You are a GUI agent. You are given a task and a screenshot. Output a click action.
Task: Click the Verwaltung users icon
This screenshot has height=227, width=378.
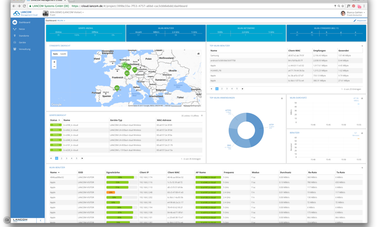[x=14, y=49]
